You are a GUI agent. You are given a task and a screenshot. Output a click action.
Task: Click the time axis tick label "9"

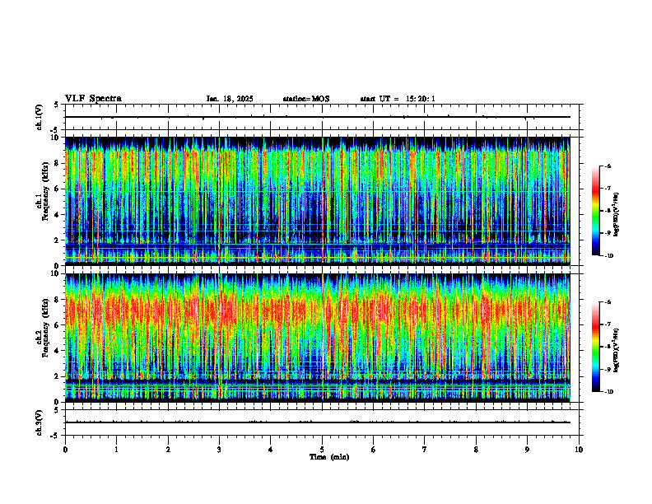(527, 450)
